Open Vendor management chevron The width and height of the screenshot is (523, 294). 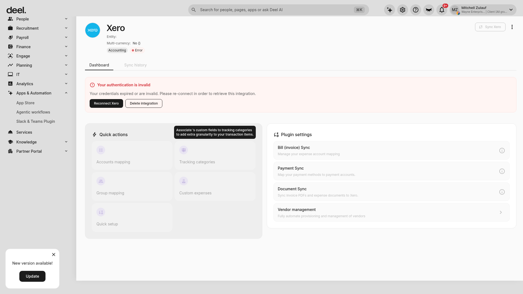pos(501,212)
